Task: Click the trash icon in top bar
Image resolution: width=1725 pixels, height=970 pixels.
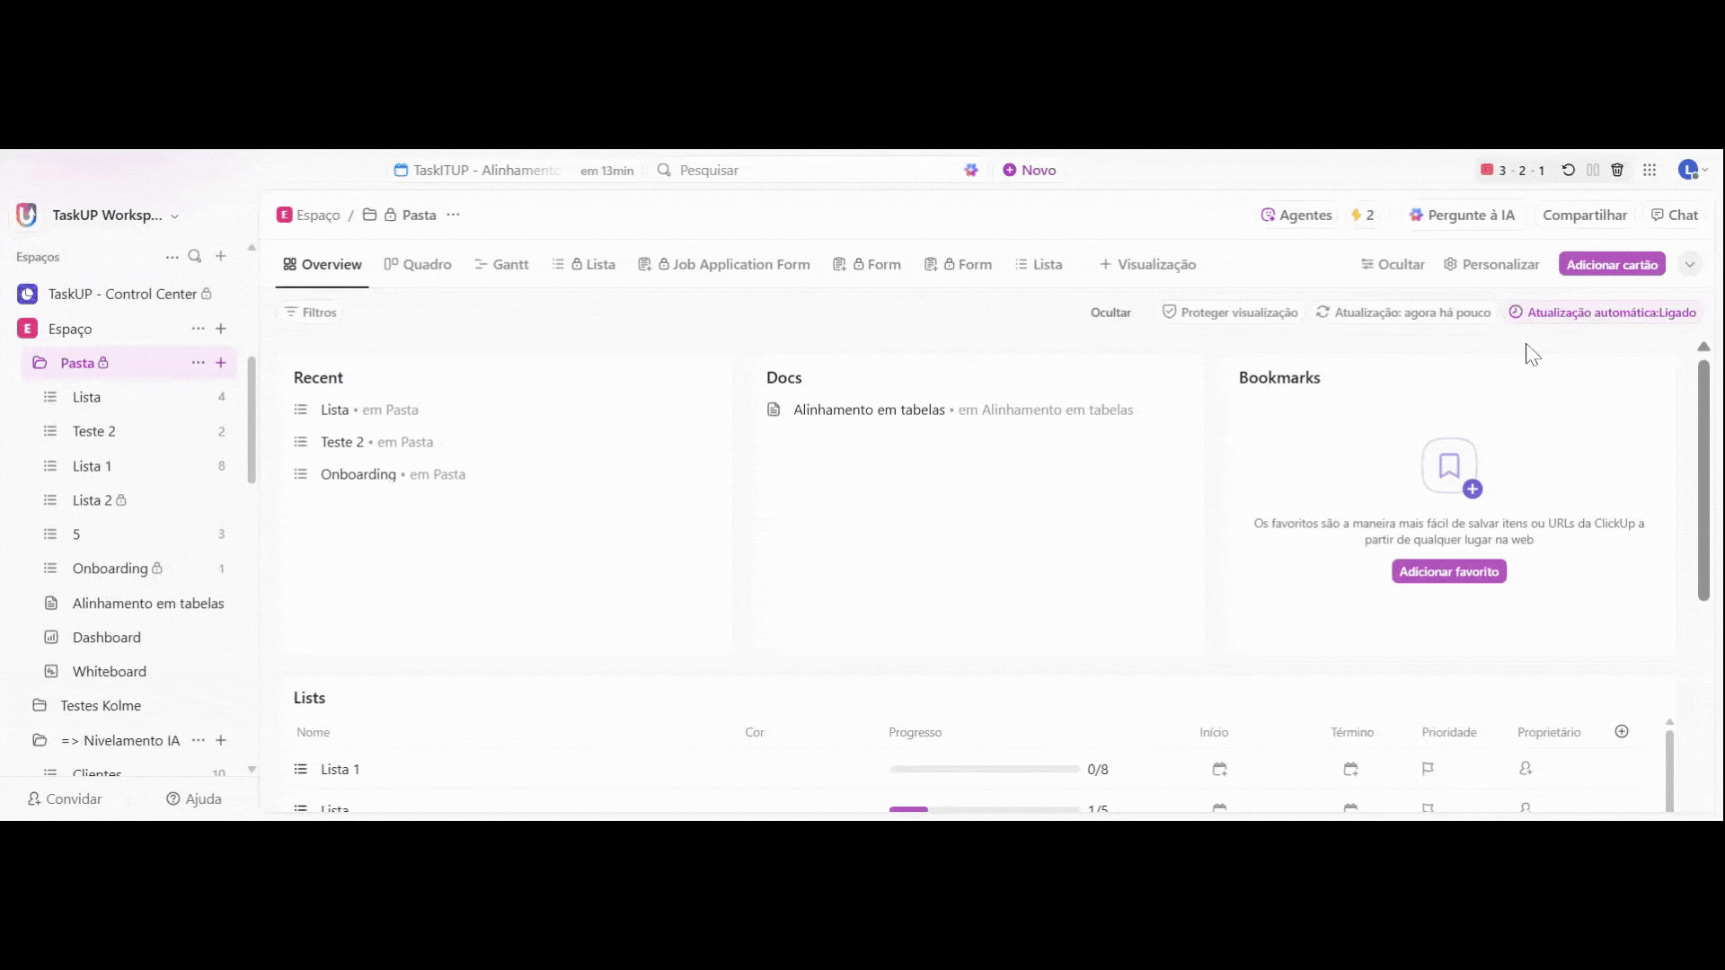Action: (1617, 170)
